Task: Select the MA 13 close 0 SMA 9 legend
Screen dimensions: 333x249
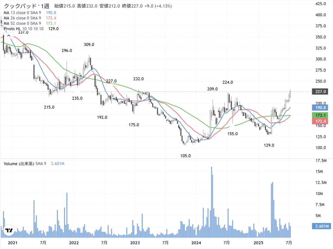Action: (x=22, y=13)
